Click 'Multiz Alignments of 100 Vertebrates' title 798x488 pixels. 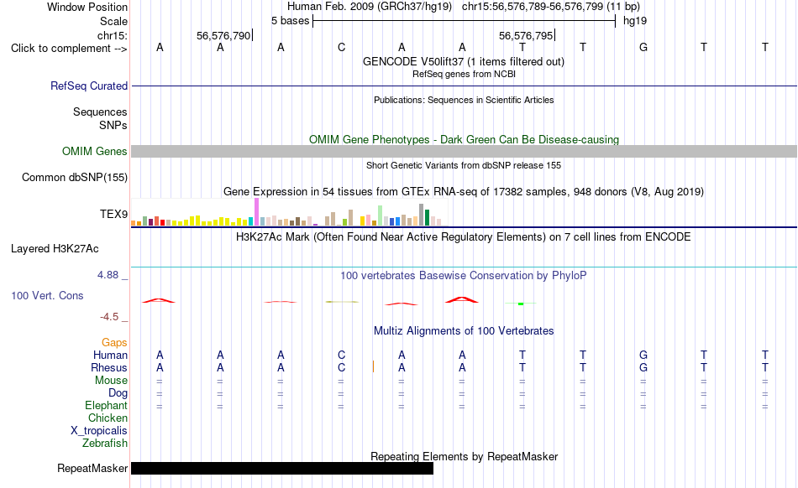[464, 331]
